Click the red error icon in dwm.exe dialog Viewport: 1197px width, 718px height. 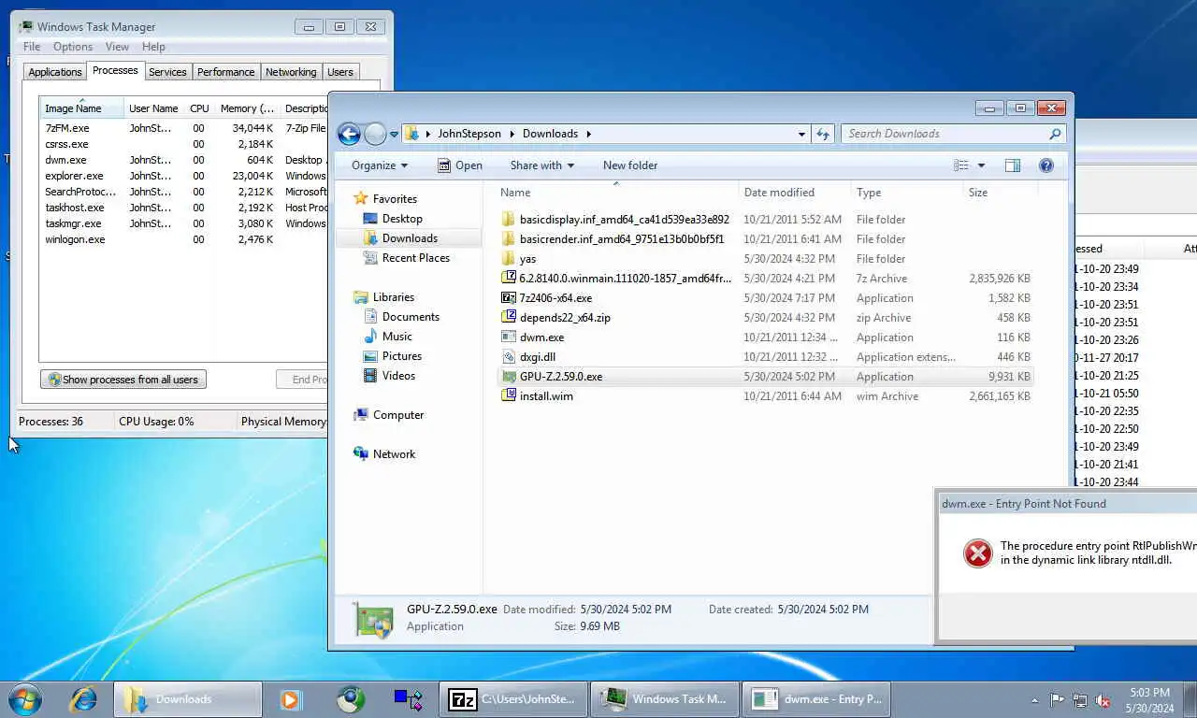[x=977, y=553]
